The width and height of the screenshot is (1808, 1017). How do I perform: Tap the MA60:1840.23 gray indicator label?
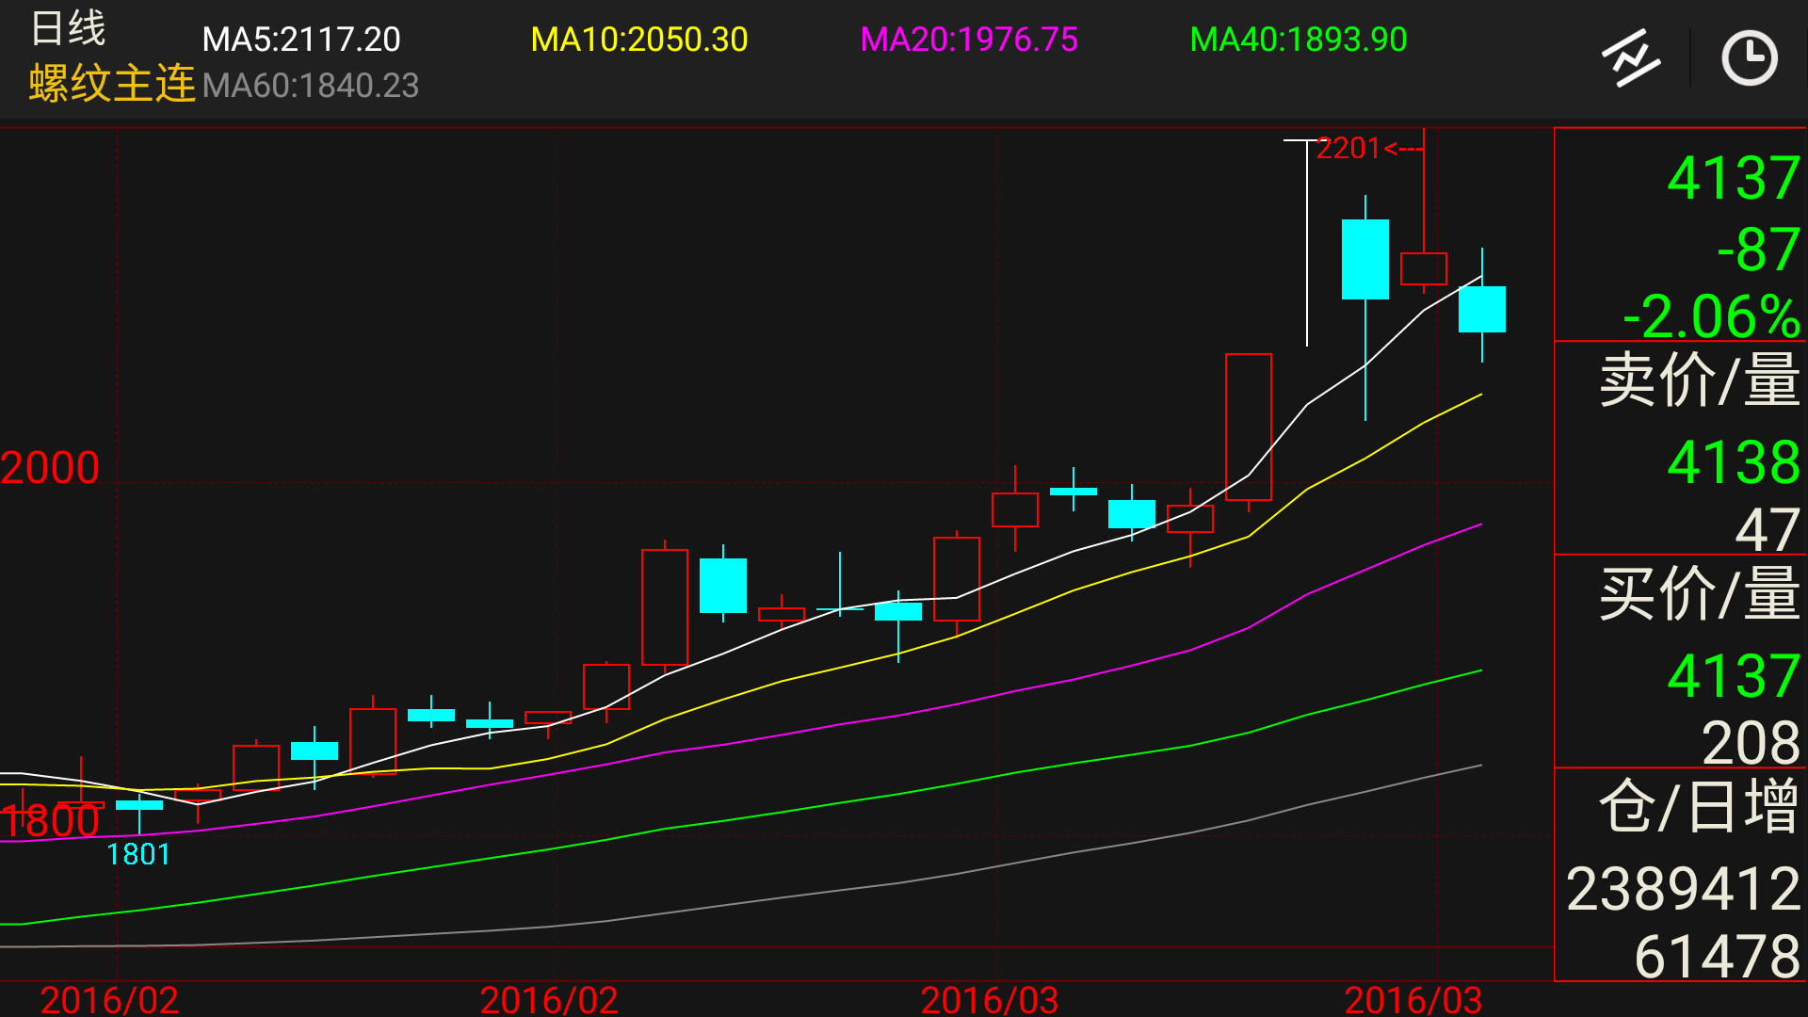pyautogui.click(x=310, y=86)
